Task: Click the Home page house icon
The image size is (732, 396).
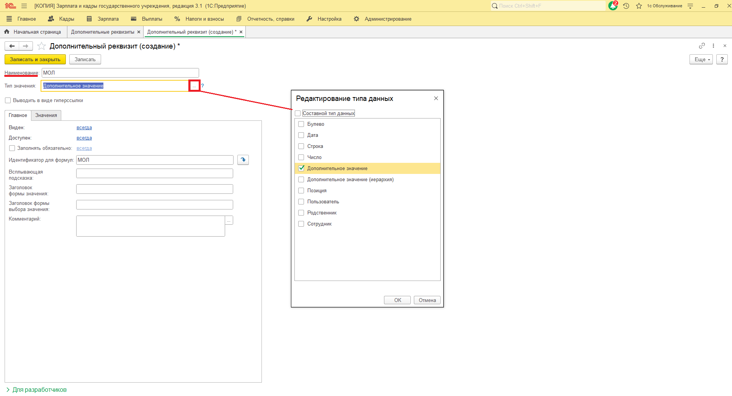Action: [7, 32]
